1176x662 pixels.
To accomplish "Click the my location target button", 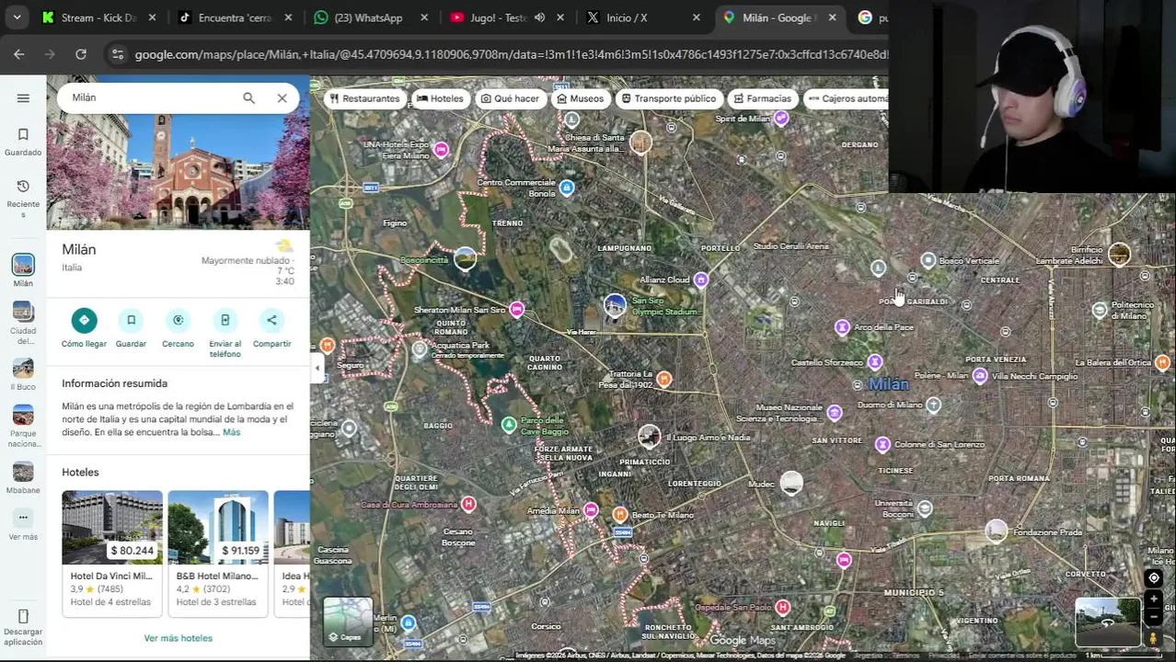I will pyautogui.click(x=1153, y=578).
